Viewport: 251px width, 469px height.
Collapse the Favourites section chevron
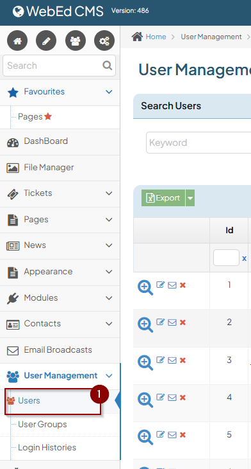click(x=109, y=91)
